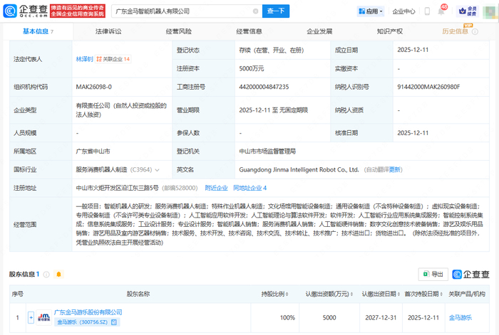Screen dimensions: 499x335
Task: Open the 经营风险 tab
Action: point(178,31)
